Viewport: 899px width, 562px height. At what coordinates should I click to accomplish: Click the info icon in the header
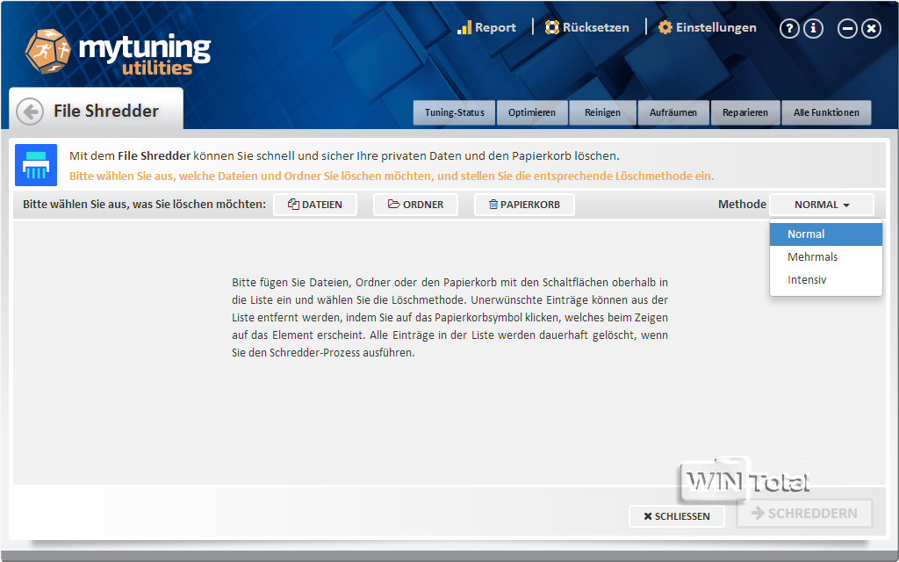click(x=813, y=28)
